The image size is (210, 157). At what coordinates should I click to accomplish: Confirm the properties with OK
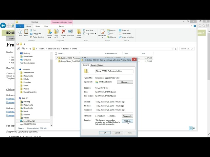[105, 133]
